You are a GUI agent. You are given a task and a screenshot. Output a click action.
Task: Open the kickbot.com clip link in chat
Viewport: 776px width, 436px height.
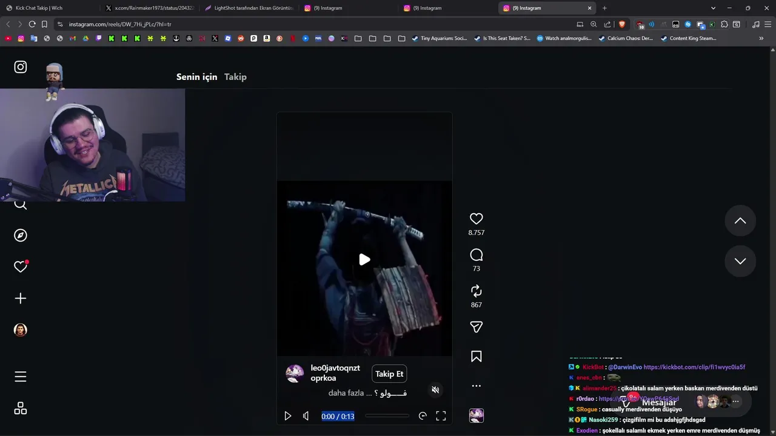pyautogui.click(x=694, y=367)
